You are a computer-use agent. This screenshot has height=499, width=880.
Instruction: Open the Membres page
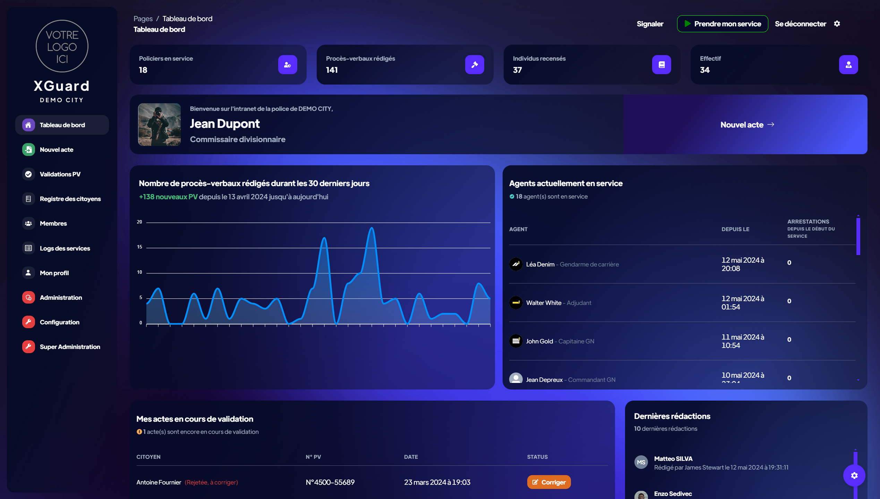(x=53, y=224)
